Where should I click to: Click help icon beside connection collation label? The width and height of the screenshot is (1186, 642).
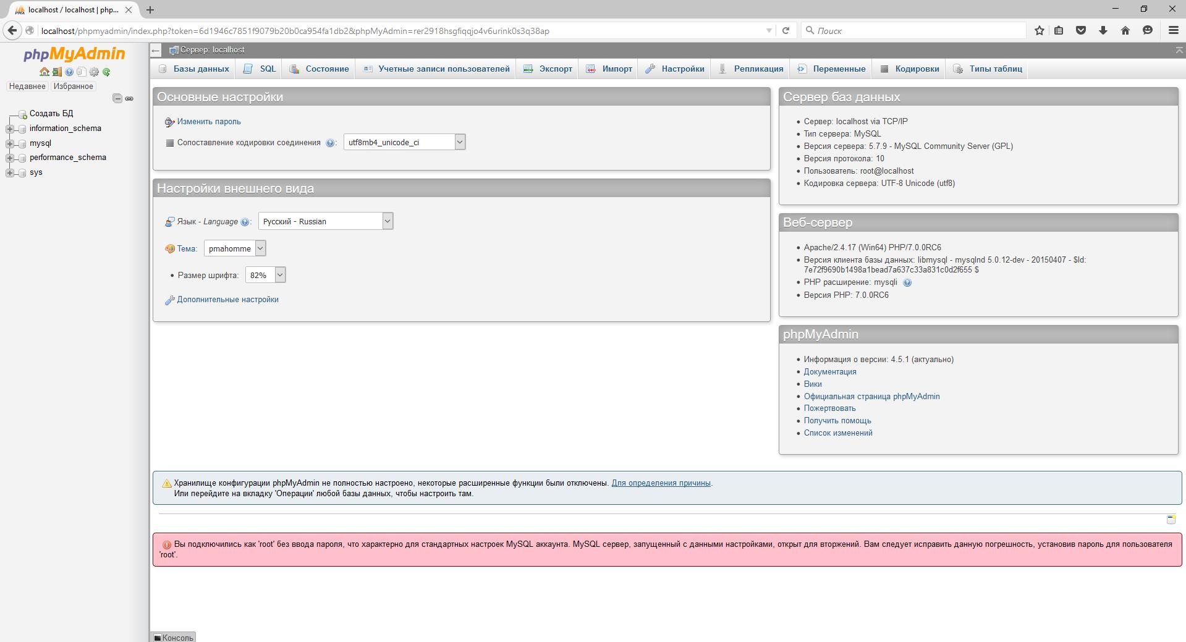click(x=330, y=143)
